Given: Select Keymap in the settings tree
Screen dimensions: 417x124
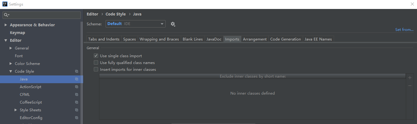Looking at the screenshot, I should point(17,33).
